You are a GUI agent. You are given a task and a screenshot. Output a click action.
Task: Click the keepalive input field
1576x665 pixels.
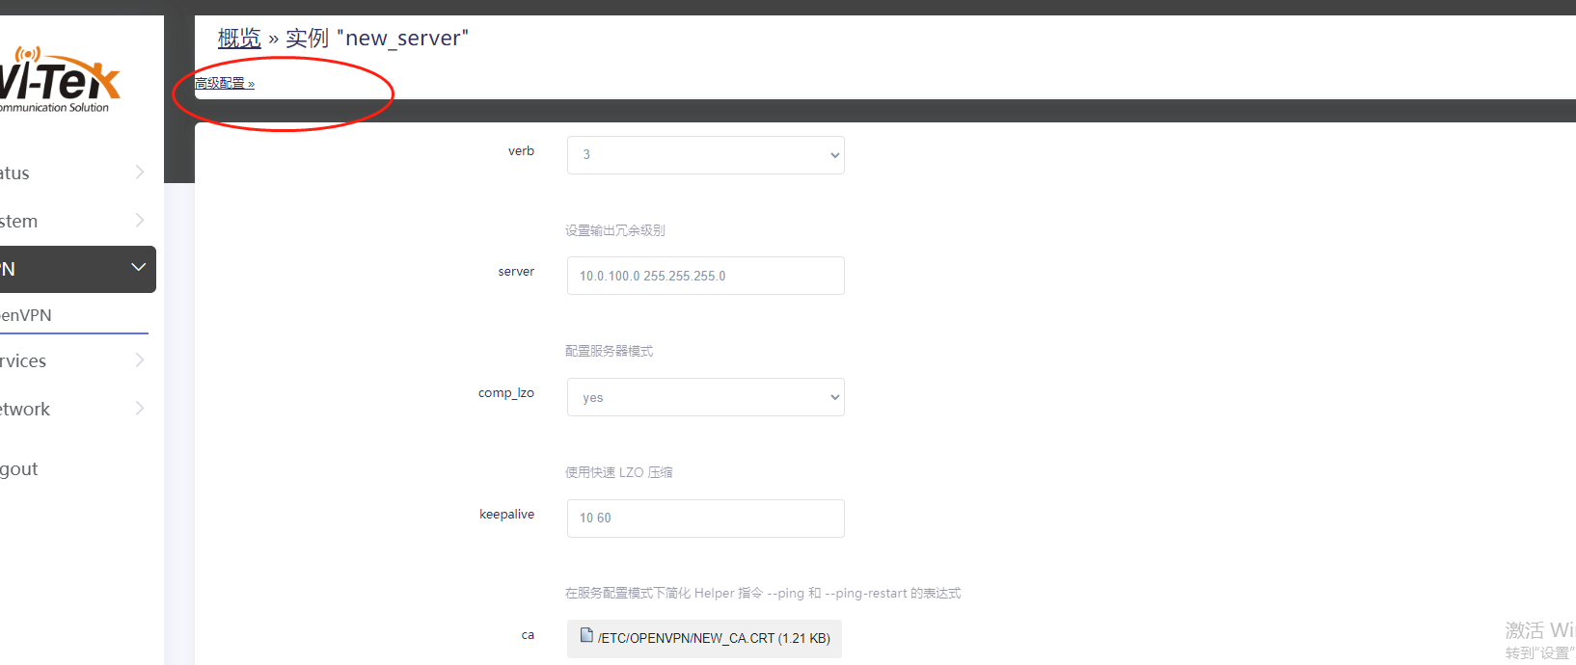pos(705,519)
